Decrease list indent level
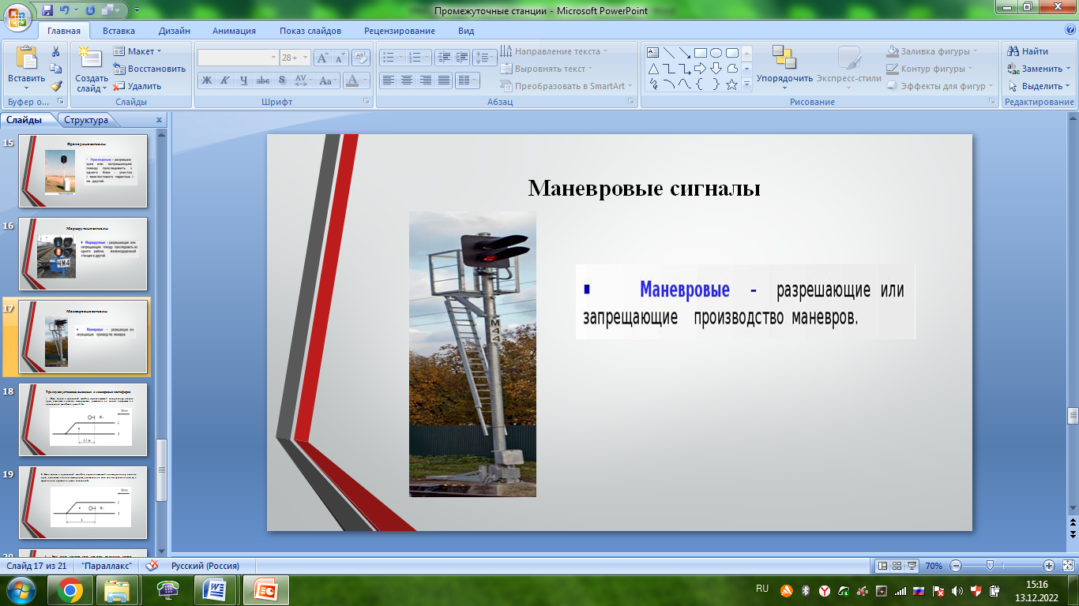 (x=443, y=58)
